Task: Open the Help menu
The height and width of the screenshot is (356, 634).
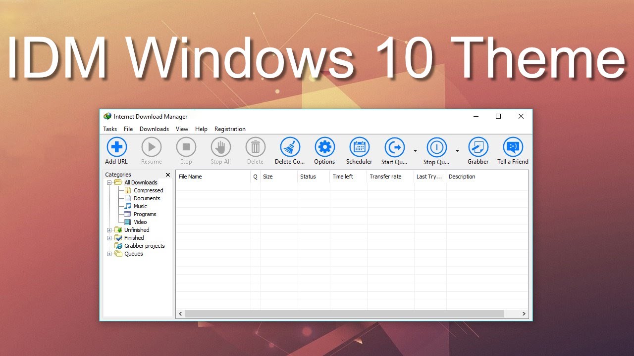Action: pos(201,129)
